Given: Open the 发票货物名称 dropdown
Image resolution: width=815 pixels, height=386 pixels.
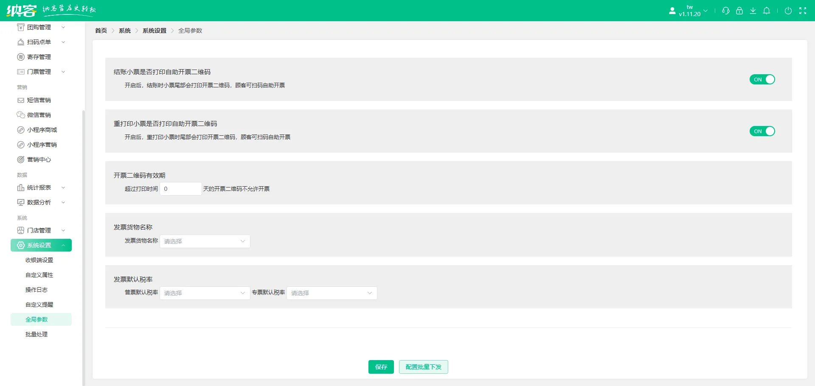Looking at the screenshot, I should coord(205,241).
